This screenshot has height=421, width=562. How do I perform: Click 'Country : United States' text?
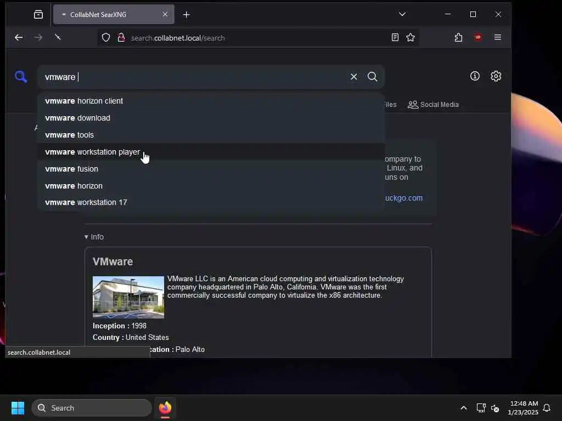pos(131,337)
